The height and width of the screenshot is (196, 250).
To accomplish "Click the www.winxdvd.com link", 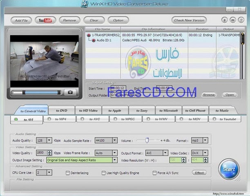I will coord(228,194).
